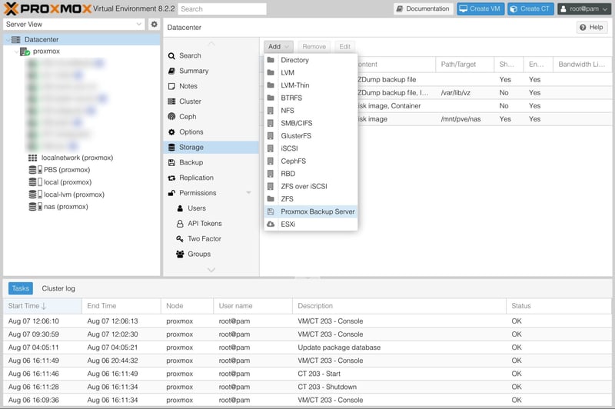This screenshot has height=409, width=615.
Task: Switch to the Cluster log tab
Action: (58, 288)
